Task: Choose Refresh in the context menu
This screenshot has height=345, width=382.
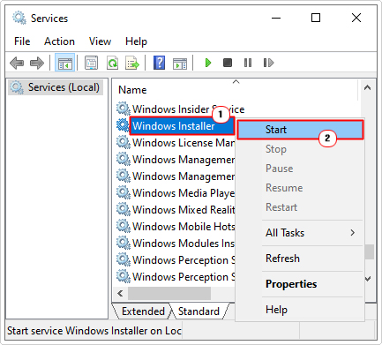Action: (x=300, y=259)
